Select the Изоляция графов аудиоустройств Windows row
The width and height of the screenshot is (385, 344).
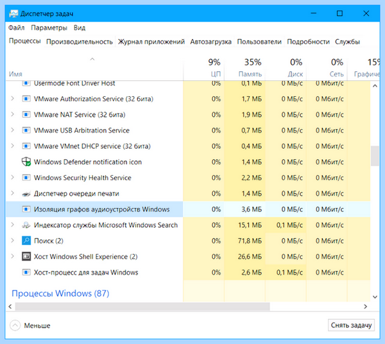tap(188, 209)
